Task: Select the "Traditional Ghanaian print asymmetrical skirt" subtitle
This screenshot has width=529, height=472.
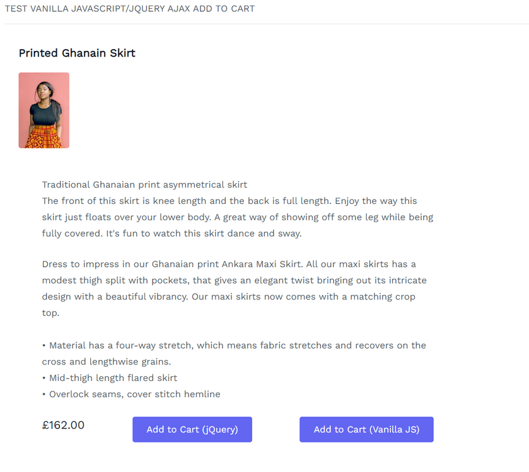Action: (x=144, y=184)
